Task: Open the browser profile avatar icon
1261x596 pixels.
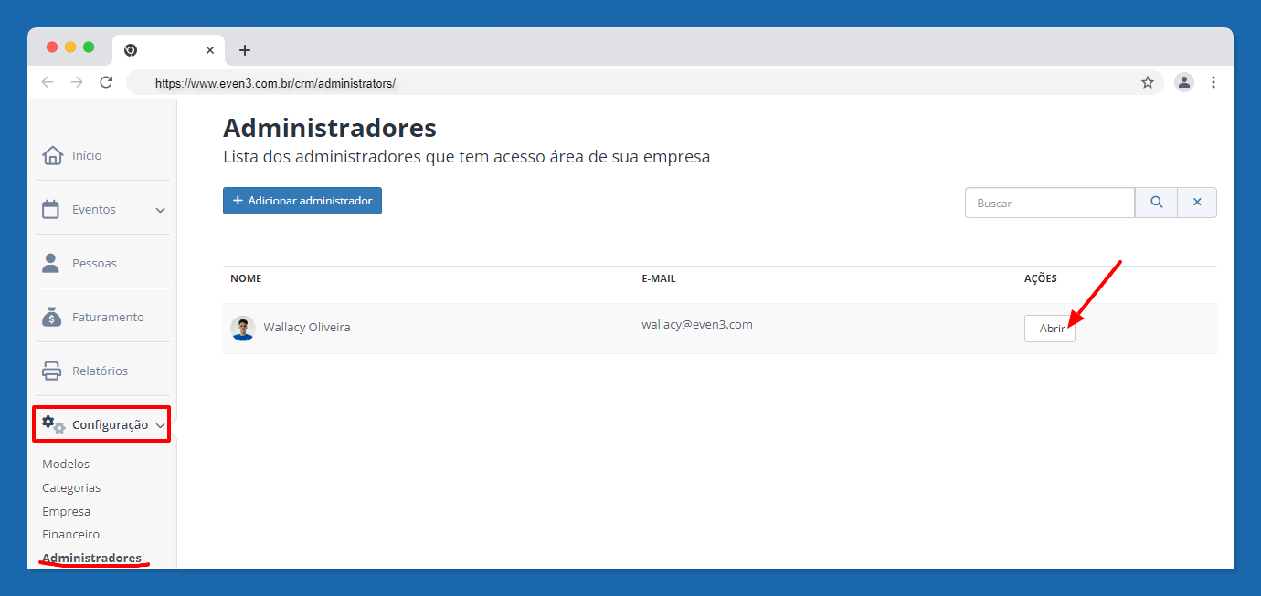Action: [x=1184, y=82]
